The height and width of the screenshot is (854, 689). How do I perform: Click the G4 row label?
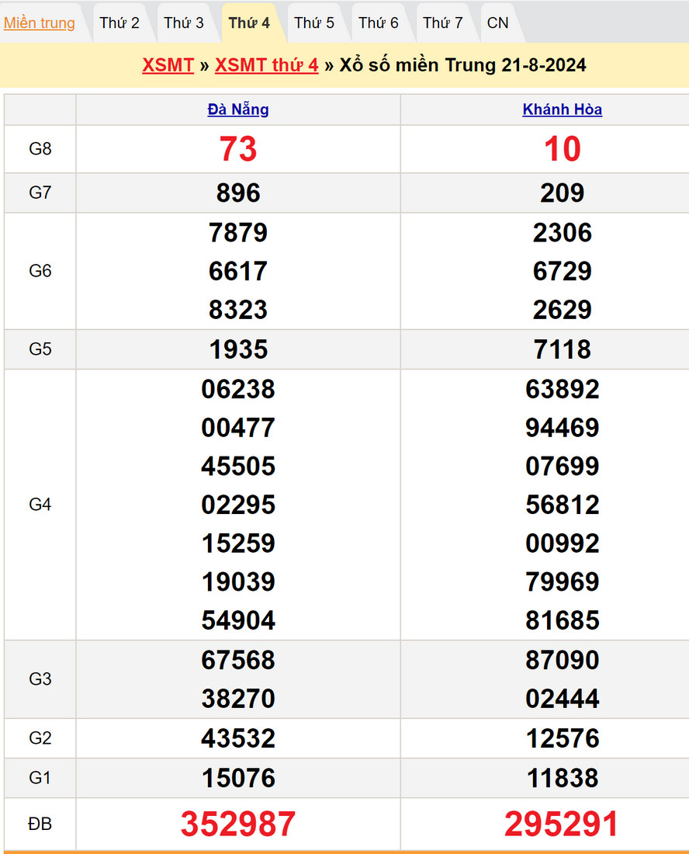click(40, 505)
